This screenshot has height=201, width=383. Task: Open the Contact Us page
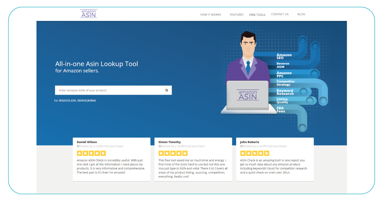coord(280,14)
